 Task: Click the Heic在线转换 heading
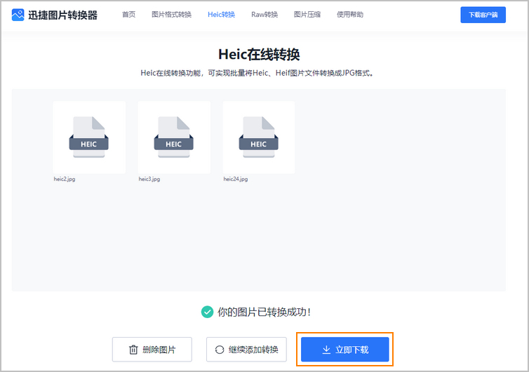[259, 54]
